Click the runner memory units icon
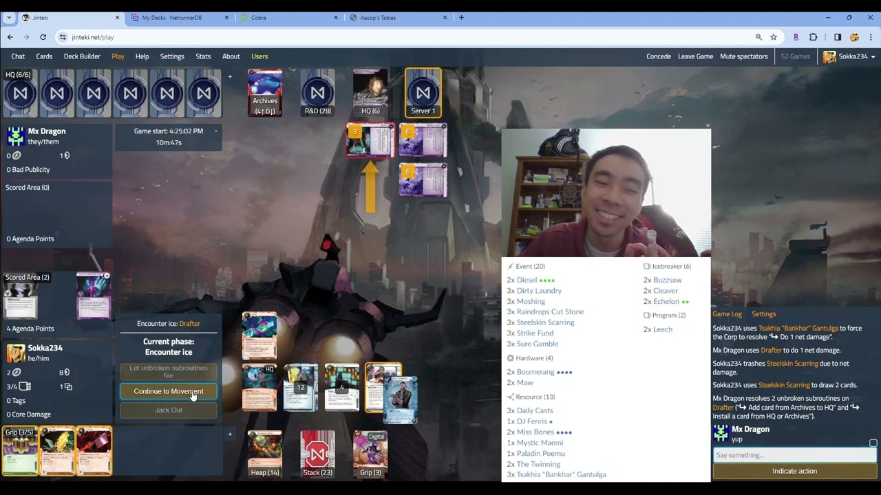Viewport: 881px width, 495px height. point(25,386)
